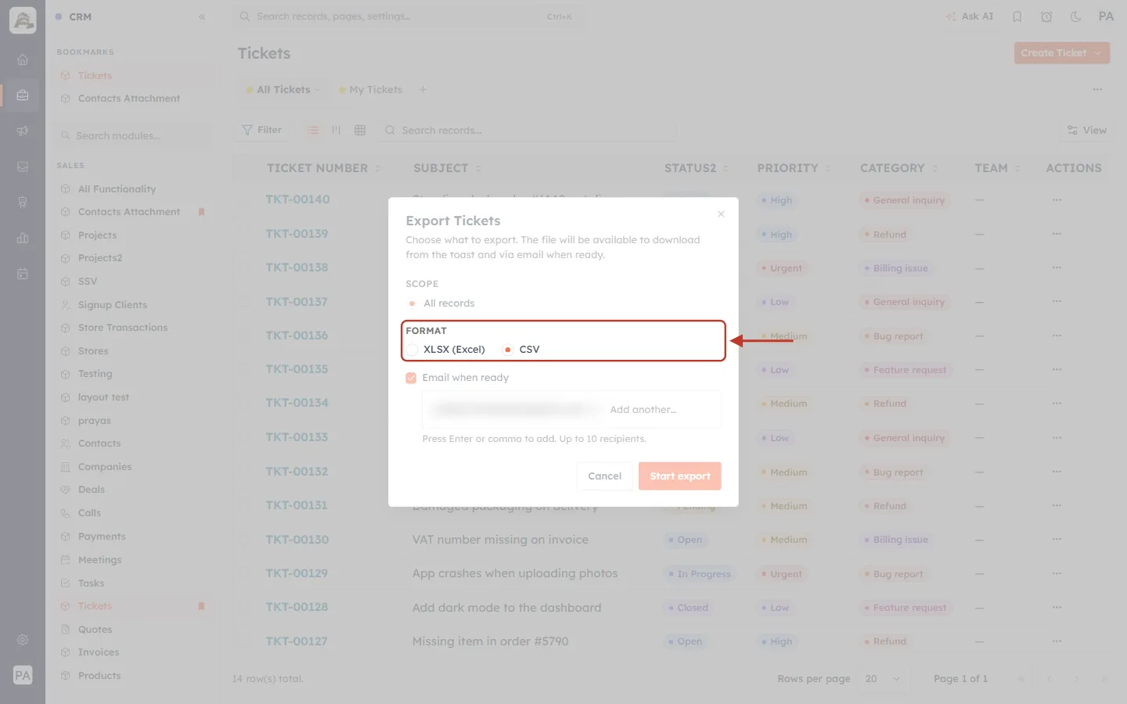The height and width of the screenshot is (704, 1127).
Task: Select the CSV format radio button
Action: [507, 350]
